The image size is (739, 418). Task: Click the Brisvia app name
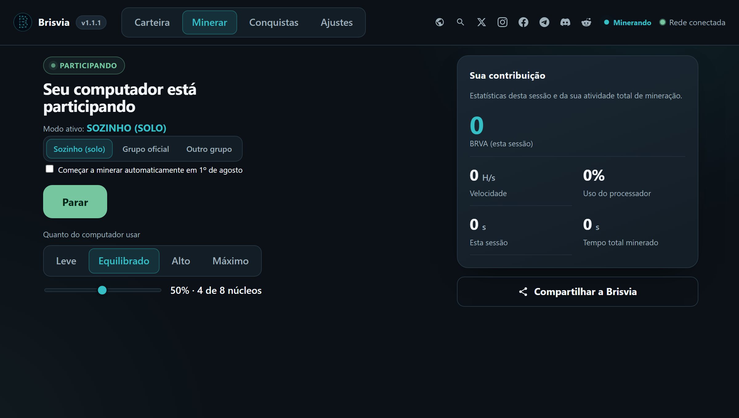pos(54,22)
